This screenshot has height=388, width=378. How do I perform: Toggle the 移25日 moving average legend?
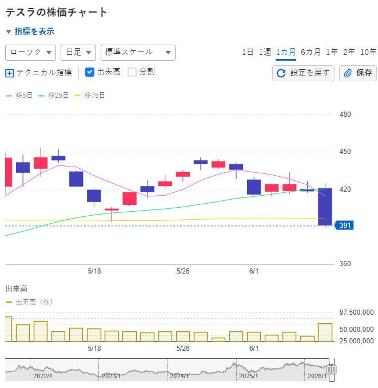point(53,96)
